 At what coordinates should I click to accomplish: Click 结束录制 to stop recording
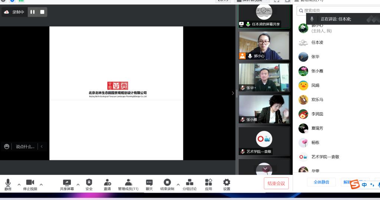click(167, 184)
